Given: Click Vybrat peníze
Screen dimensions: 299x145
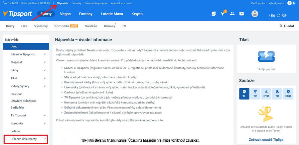Looking at the screenshot, I should click(x=276, y=3).
